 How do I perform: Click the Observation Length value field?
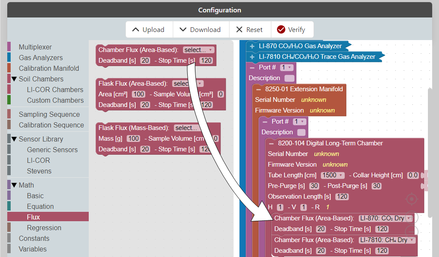click(342, 196)
